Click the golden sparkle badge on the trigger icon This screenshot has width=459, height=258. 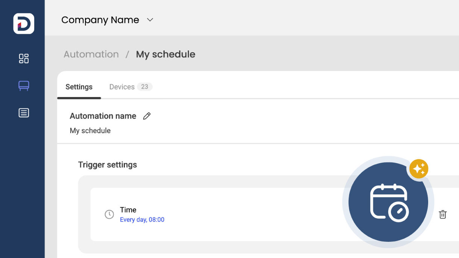point(418,168)
